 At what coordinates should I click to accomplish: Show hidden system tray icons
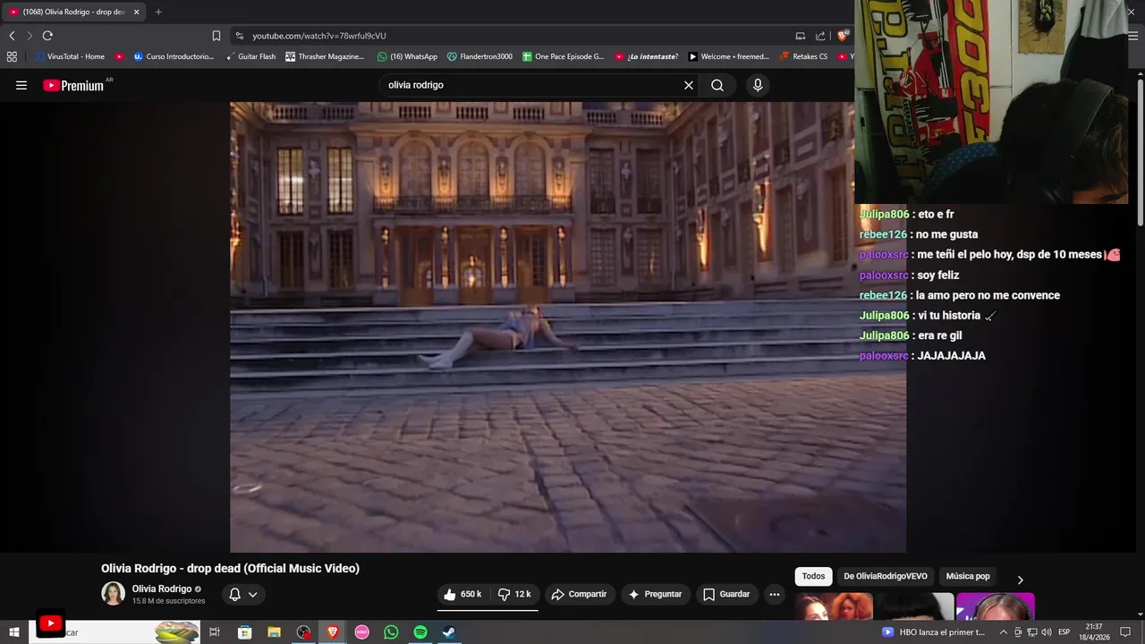coord(1004,632)
